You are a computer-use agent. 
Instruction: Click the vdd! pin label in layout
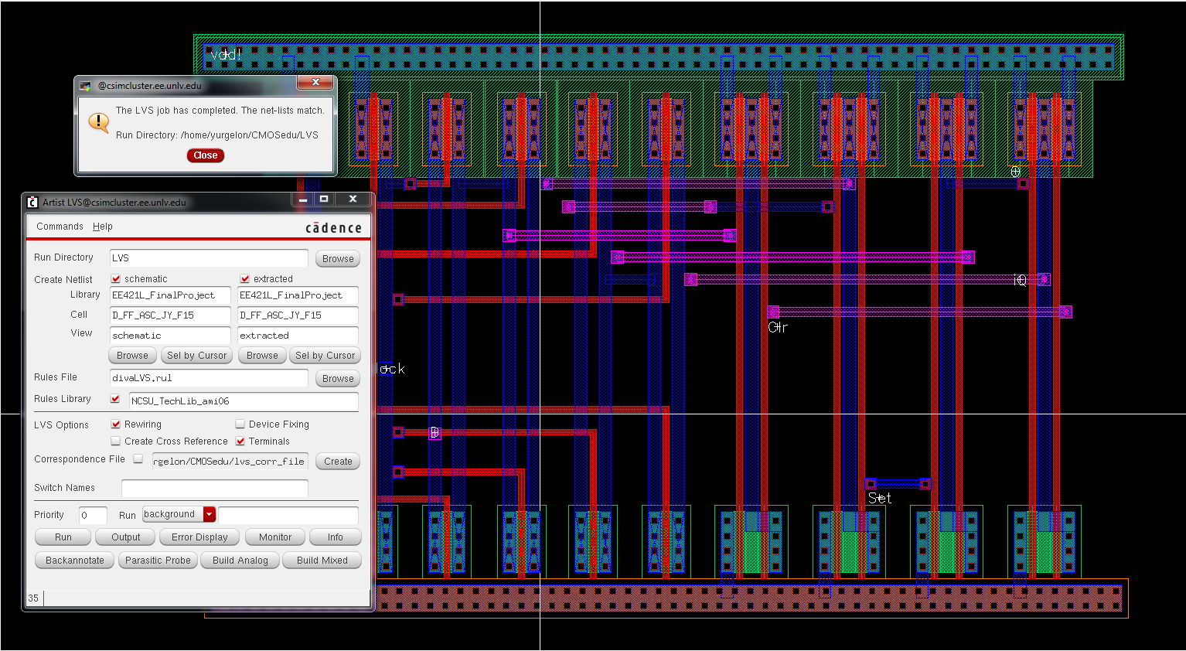click(x=226, y=54)
